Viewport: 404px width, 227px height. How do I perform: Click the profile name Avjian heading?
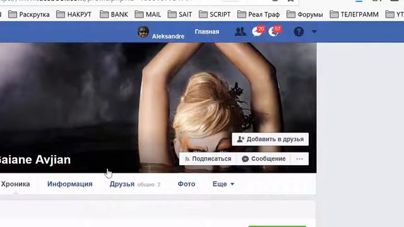point(53,160)
